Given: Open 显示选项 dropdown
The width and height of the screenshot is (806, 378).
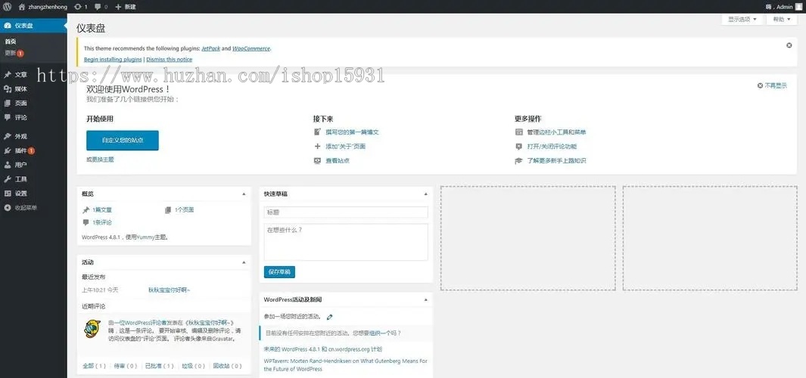Looking at the screenshot, I should coord(742,20).
